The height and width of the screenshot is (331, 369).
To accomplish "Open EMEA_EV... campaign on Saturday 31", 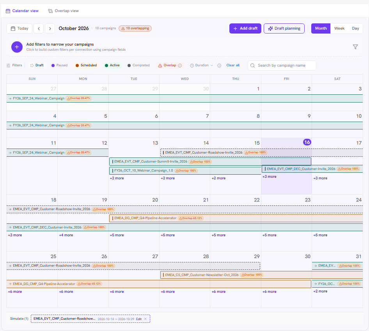I will pyautogui.click(x=337, y=266).
